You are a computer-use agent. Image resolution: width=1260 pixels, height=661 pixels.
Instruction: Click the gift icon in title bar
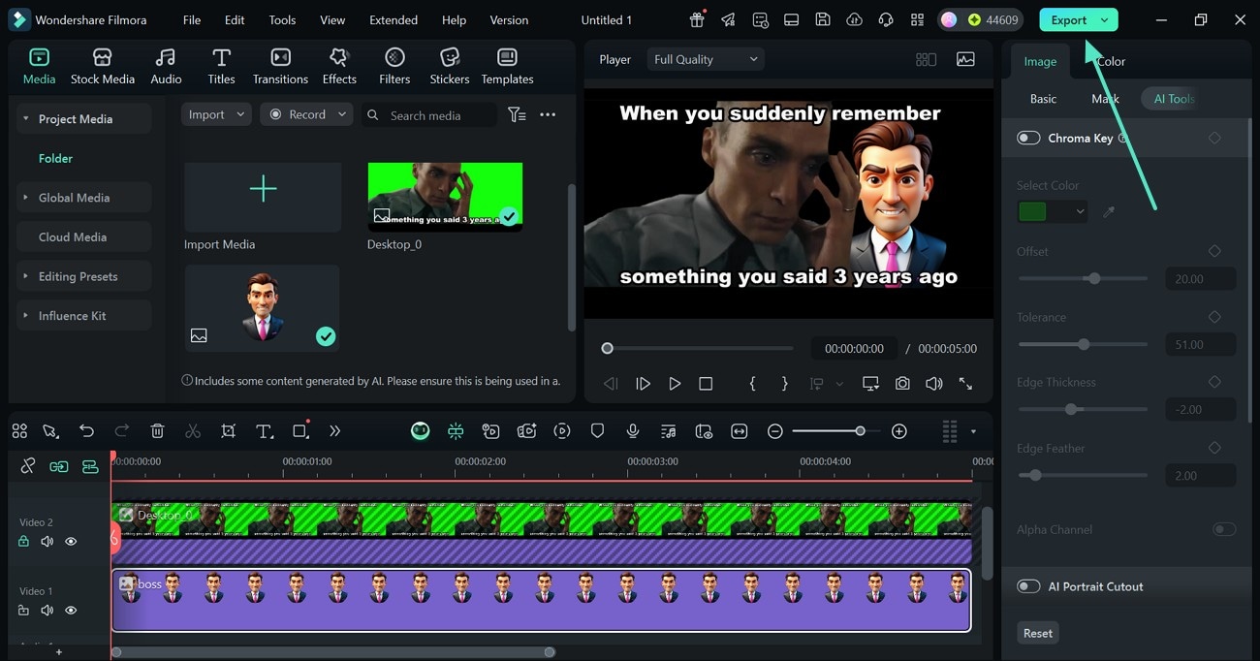697,19
